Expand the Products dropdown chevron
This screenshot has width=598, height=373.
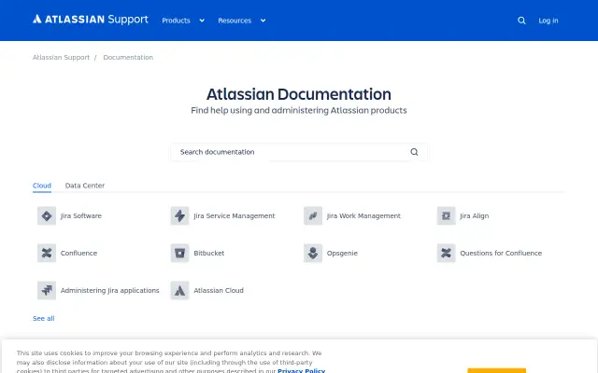(202, 21)
